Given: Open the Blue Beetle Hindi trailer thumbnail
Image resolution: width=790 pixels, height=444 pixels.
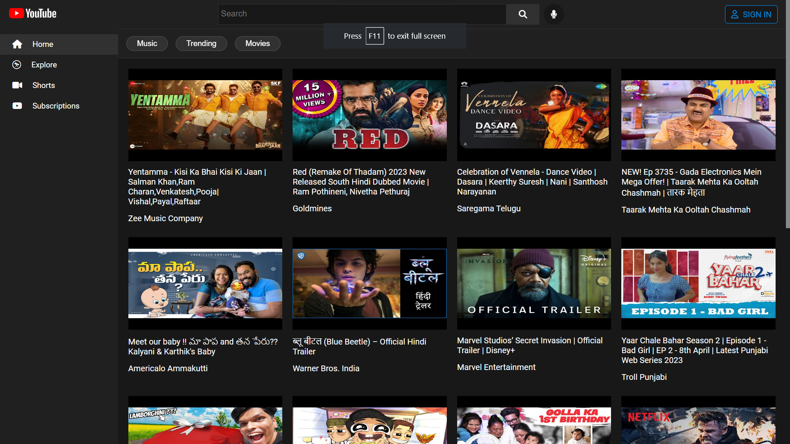Looking at the screenshot, I should 369,283.
